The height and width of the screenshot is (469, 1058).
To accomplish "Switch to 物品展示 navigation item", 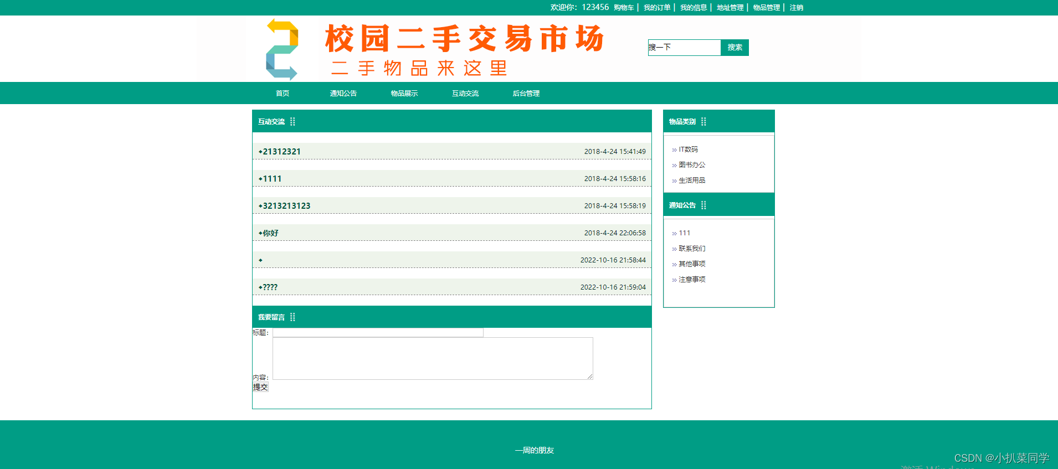I will click(404, 94).
